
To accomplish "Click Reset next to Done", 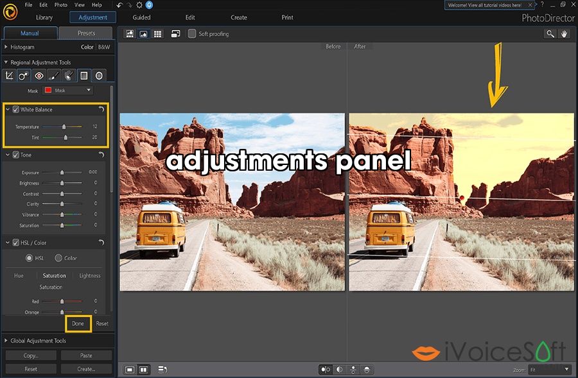I will [x=102, y=323].
